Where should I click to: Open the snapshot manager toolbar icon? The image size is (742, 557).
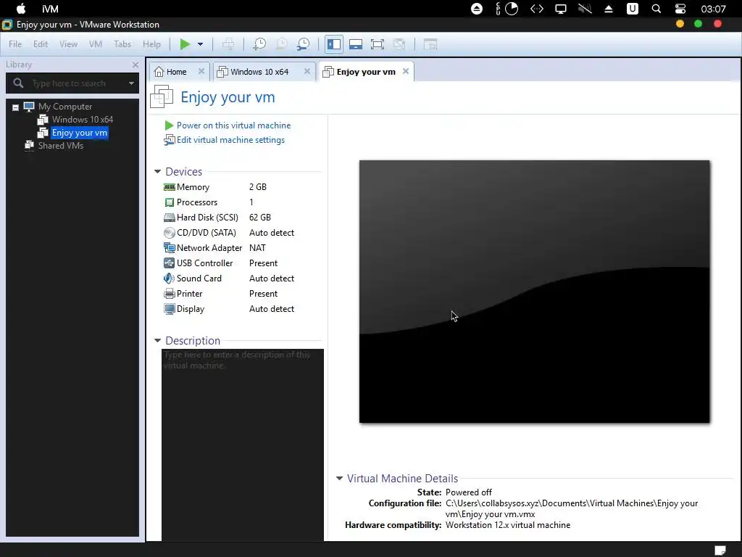pyautogui.click(x=304, y=44)
